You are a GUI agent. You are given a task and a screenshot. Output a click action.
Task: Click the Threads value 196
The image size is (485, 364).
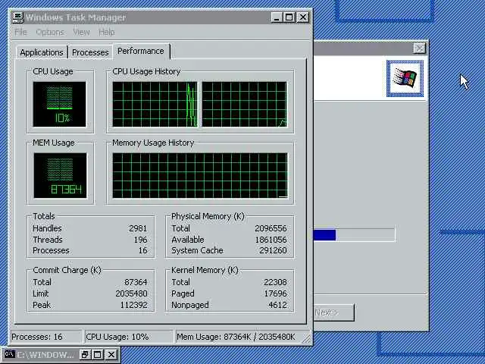(x=140, y=240)
